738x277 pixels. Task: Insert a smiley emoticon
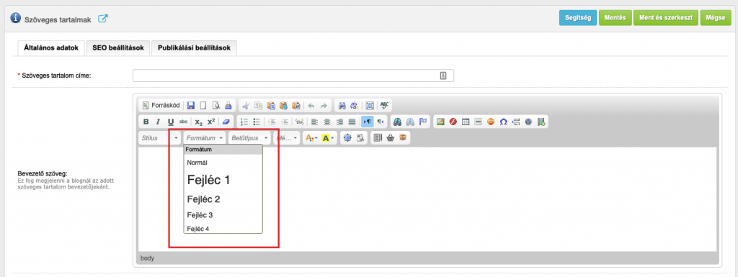(x=491, y=122)
